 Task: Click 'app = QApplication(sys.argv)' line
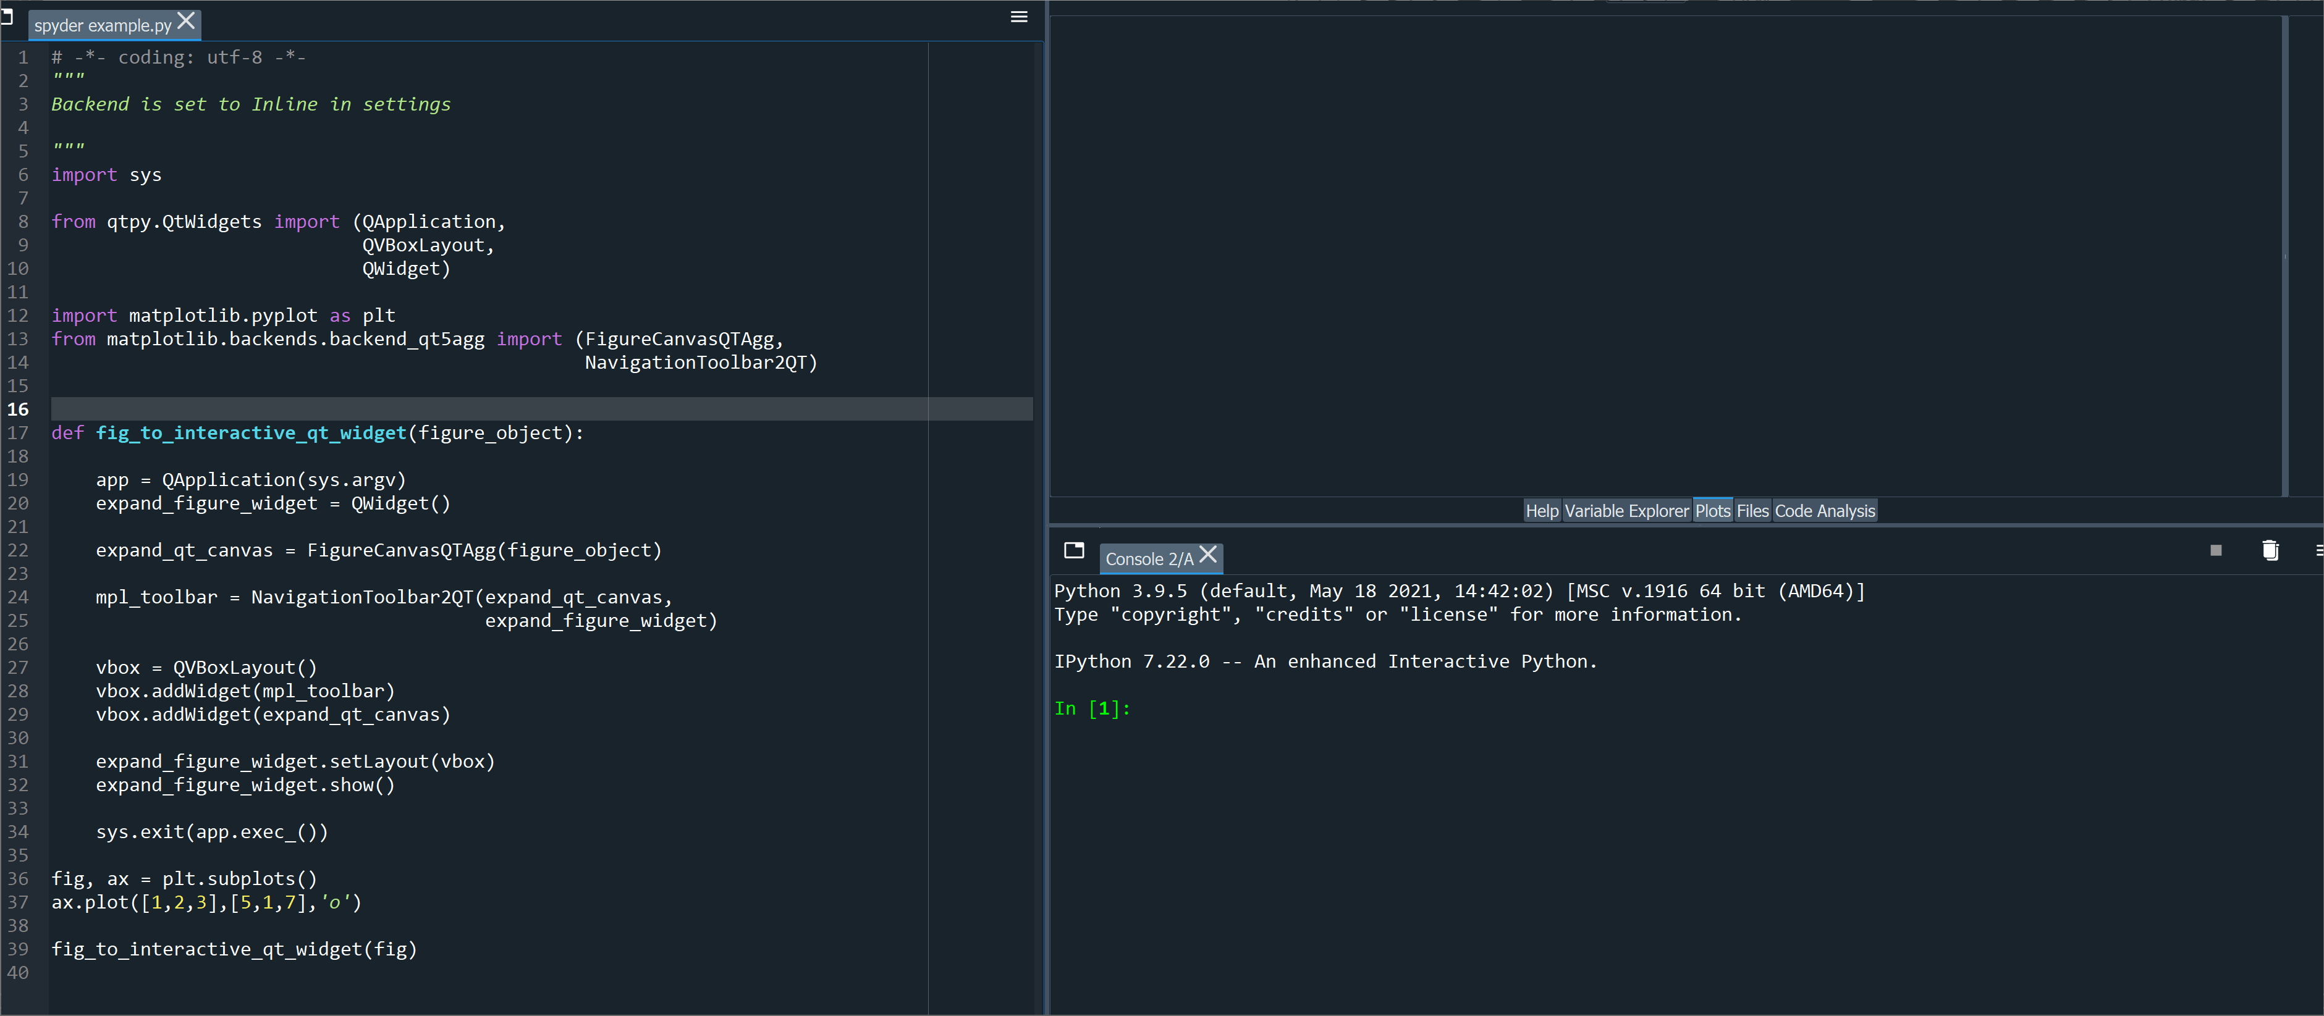pos(251,480)
